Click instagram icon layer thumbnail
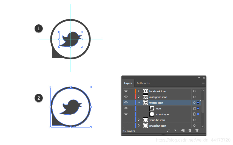This screenshot has width=233, height=145. [x=146, y=97]
